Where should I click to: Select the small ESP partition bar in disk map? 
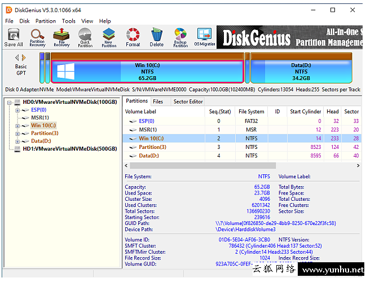[x=42, y=68]
